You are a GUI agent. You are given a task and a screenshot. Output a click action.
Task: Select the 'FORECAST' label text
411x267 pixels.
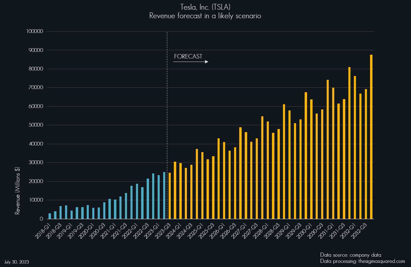pyautogui.click(x=188, y=56)
